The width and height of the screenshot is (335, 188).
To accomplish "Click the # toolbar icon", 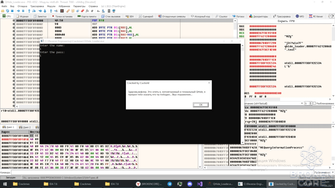I will (92, 11).
